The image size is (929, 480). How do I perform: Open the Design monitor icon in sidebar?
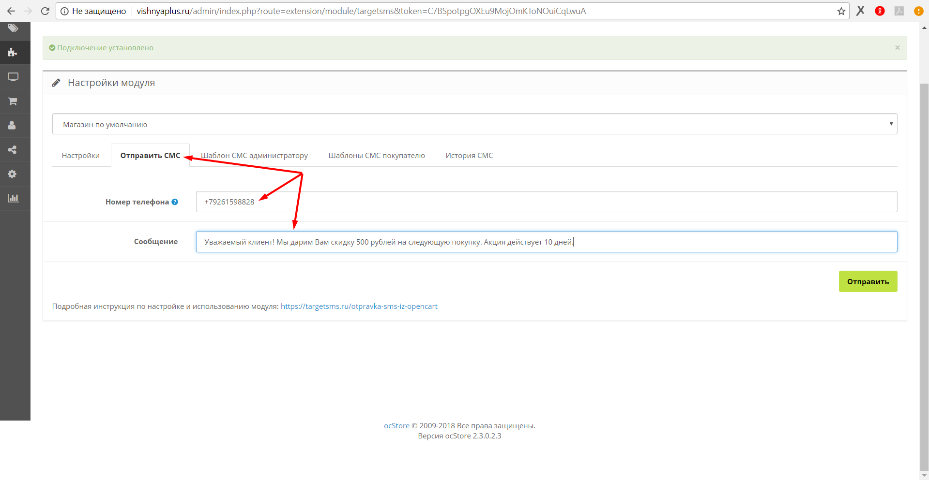point(13,77)
